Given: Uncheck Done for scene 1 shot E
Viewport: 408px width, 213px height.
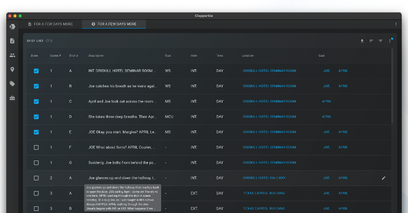Looking at the screenshot, I should [36, 132].
